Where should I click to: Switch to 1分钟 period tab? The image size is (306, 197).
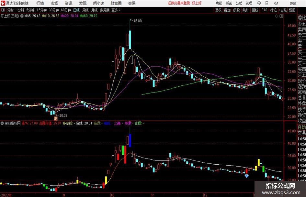click(x=20, y=10)
